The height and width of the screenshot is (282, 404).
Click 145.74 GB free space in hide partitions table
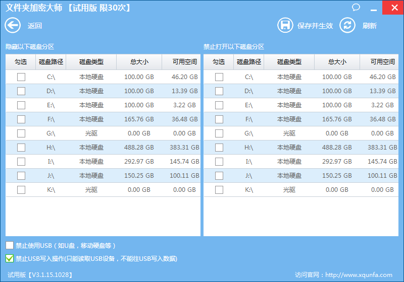184,162
